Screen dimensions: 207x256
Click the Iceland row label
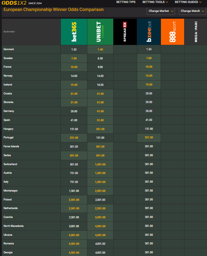pos(8,85)
